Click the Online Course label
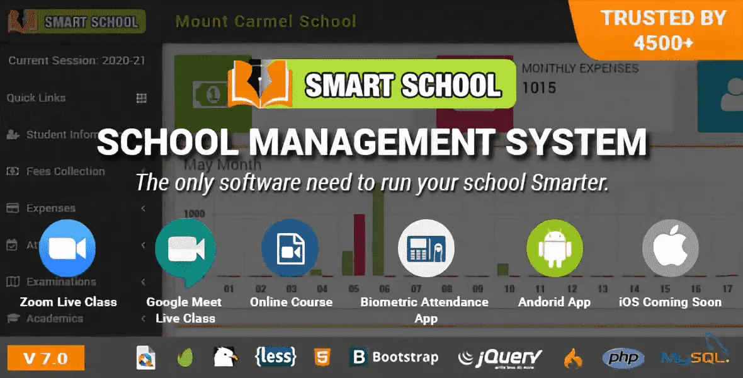Screen dimensions: 743x378 292,302
